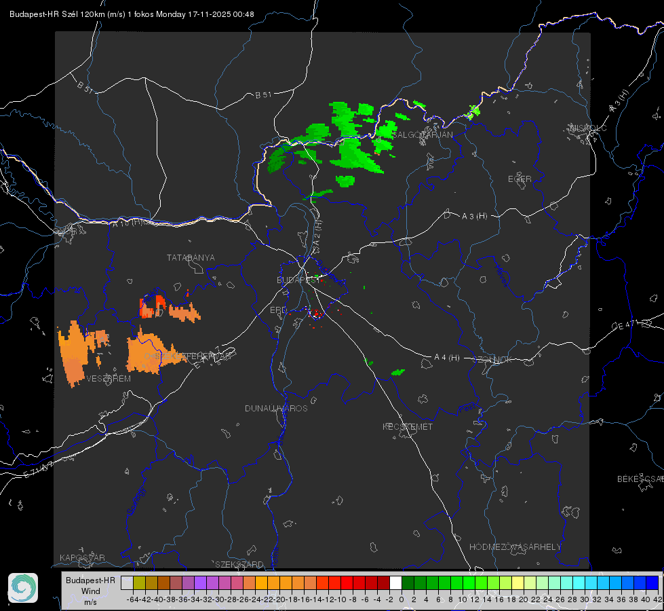This screenshot has height=611, width=664.
Task: Click the Somogy county label
Action: click(136, 501)
